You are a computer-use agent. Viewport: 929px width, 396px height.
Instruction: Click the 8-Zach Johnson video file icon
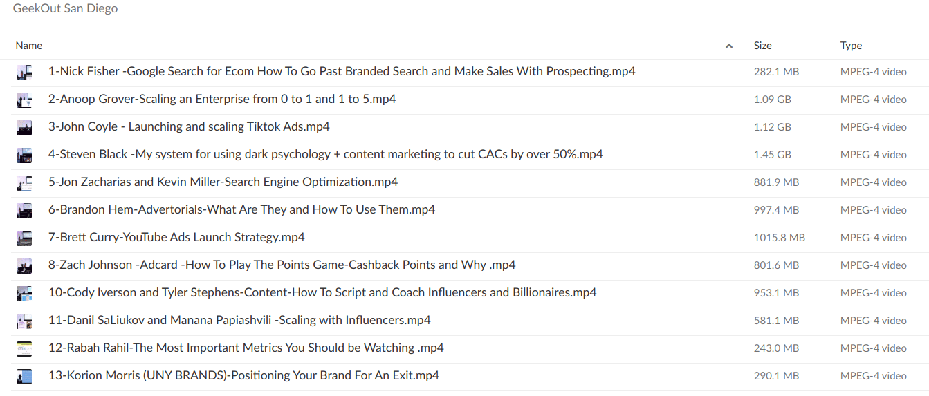(24, 265)
